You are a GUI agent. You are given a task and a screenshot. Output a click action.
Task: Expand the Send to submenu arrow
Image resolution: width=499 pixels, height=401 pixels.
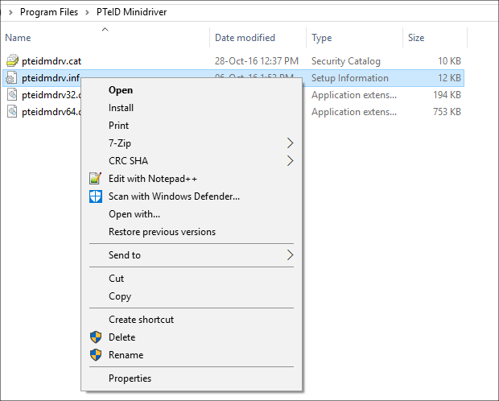pos(290,255)
